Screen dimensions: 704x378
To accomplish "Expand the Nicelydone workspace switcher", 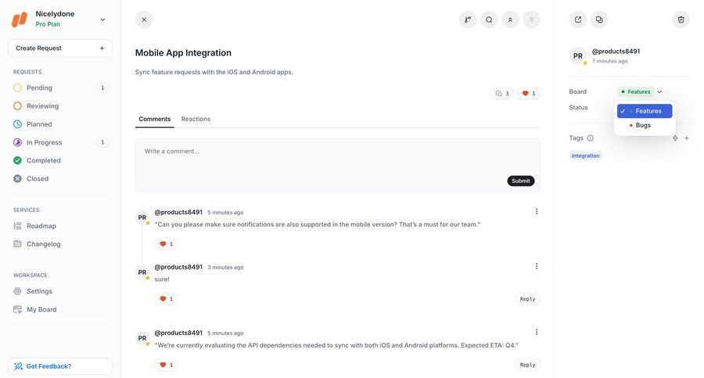I will point(102,20).
